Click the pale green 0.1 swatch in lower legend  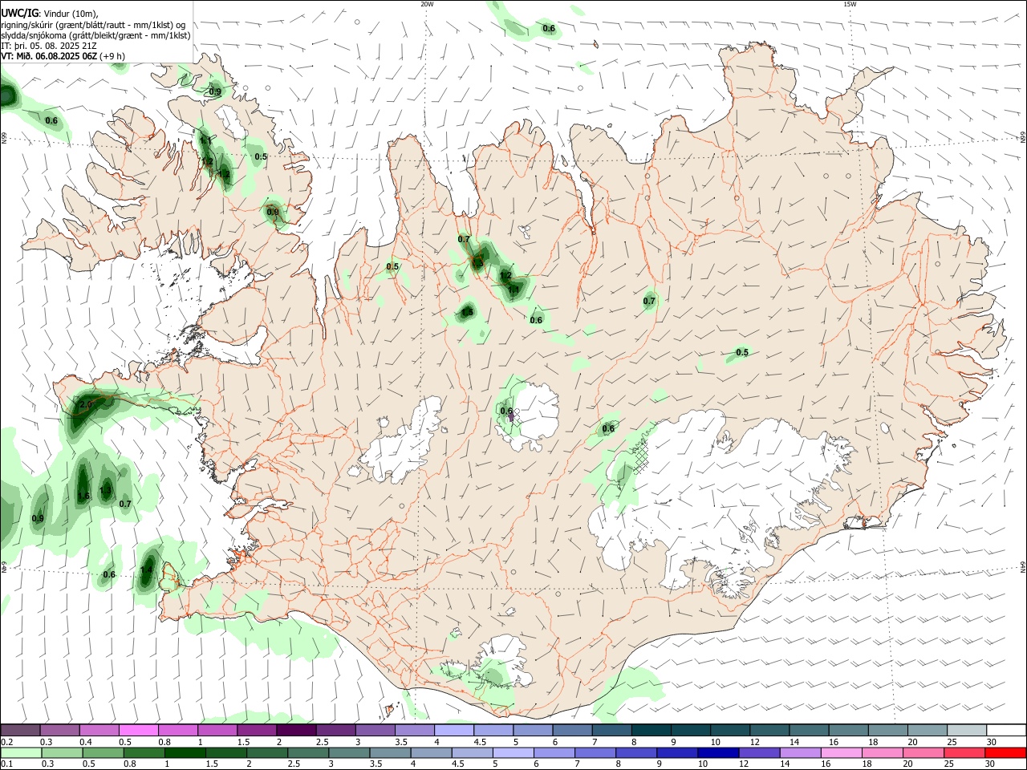pos(22,753)
